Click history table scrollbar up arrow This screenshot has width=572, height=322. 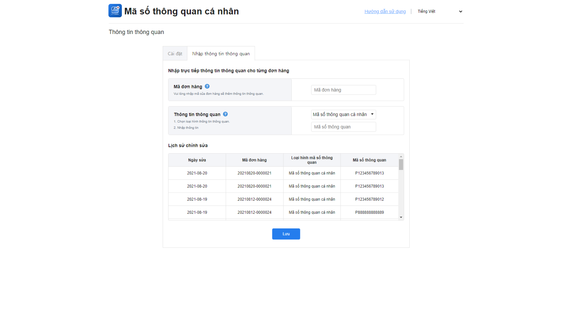pos(401,157)
